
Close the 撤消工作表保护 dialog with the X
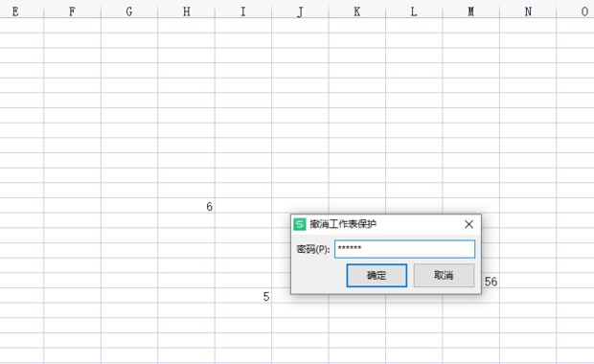pos(468,224)
